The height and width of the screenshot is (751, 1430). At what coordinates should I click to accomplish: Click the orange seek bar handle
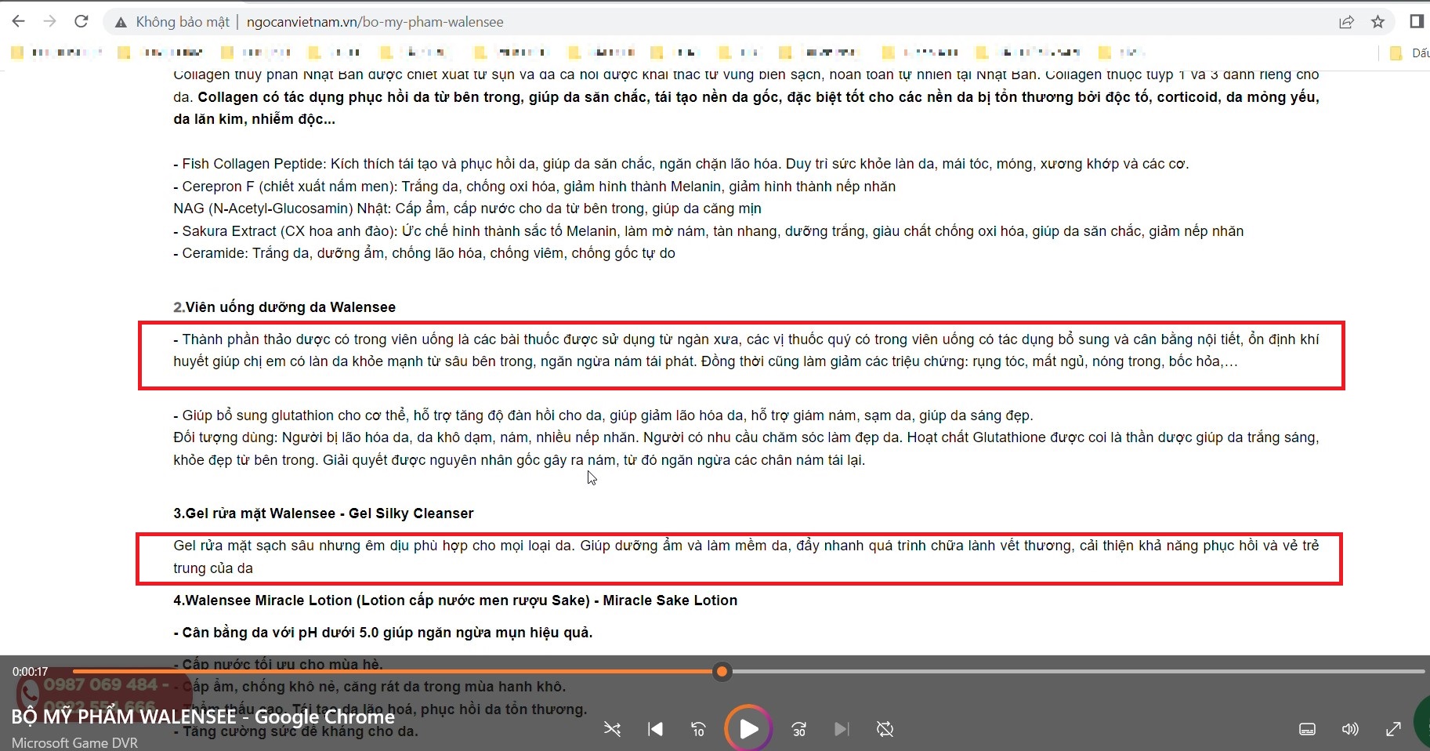[x=722, y=671]
